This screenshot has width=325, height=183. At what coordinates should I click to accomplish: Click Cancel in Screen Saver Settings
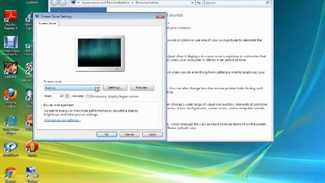coord(129,134)
